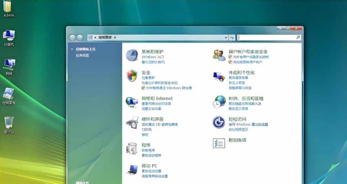347x184 pixels.
Task: Open the 硬件和声音 printer icon
Action: pyautogui.click(x=132, y=123)
